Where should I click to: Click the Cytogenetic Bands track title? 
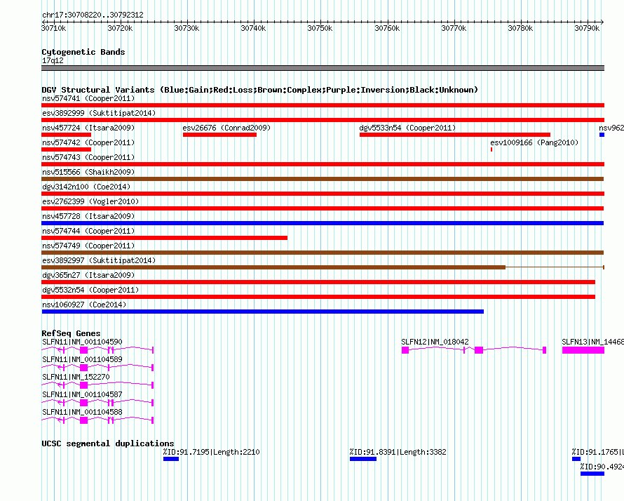(x=83, y=52)
